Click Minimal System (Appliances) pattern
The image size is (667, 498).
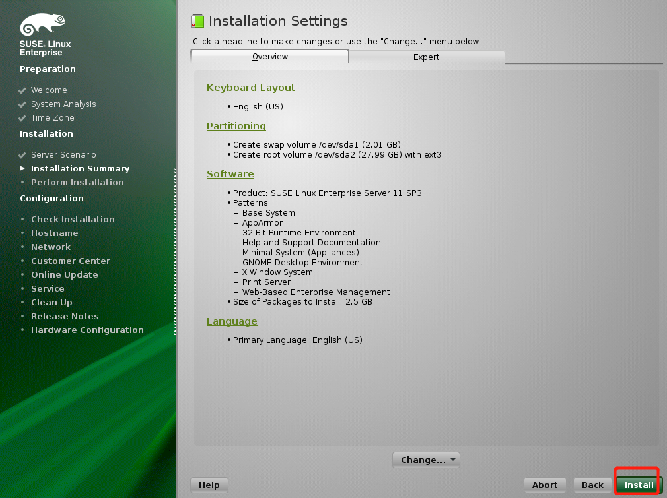(x=300, y=253)
